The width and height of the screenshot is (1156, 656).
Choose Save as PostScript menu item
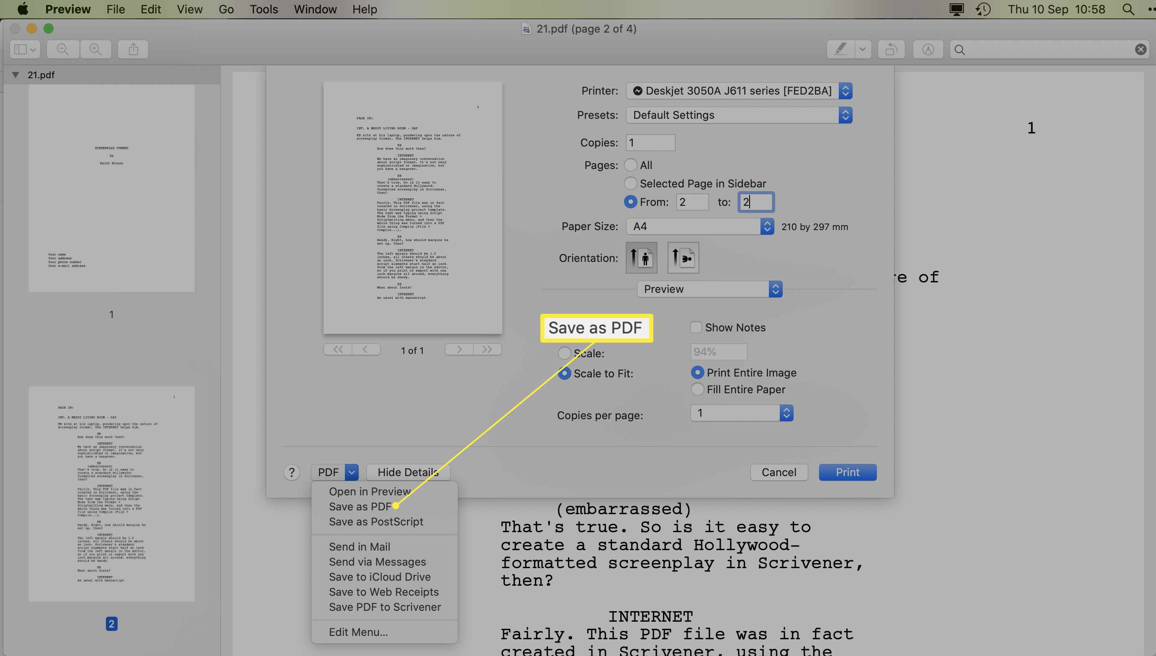[x=384, y=521]
